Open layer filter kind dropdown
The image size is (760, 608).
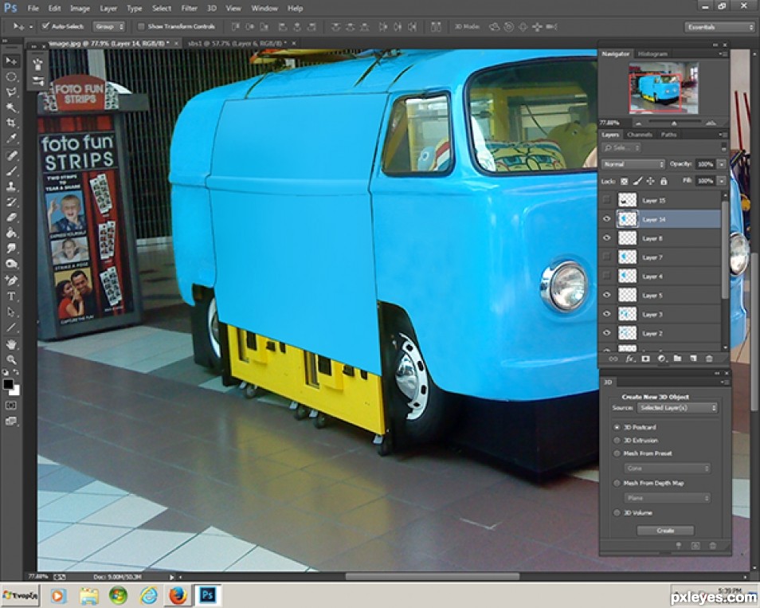coord(621,147)
